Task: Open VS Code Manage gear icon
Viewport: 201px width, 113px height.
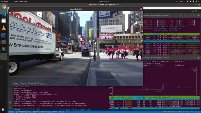Action: click(10, 108)
